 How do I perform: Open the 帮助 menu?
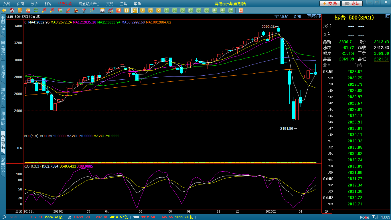(x=137, y=4)
